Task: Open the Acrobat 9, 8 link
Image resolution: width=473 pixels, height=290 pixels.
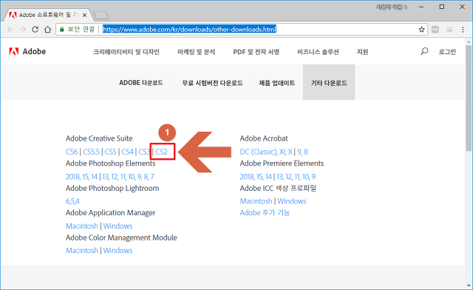Action: coord(302,152)
